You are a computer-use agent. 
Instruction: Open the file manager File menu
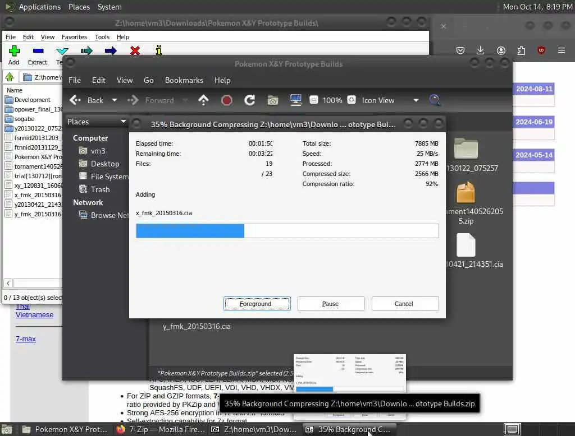[x=75, y=80]
